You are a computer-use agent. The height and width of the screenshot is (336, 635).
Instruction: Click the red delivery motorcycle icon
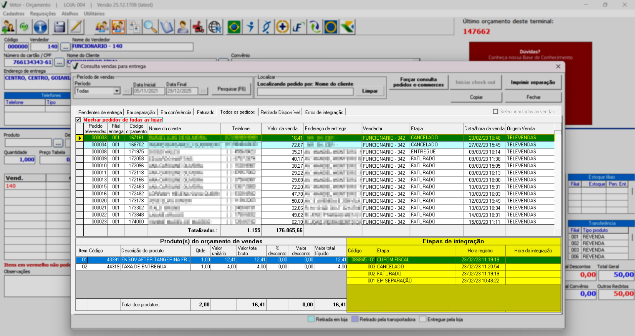coord(198,27)
